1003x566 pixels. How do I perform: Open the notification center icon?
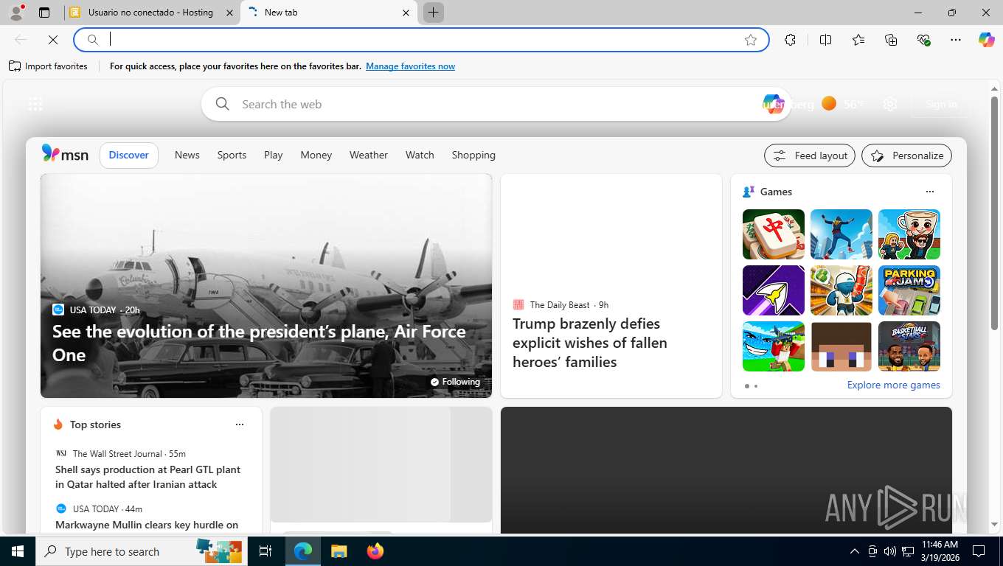tap(979, 551)
